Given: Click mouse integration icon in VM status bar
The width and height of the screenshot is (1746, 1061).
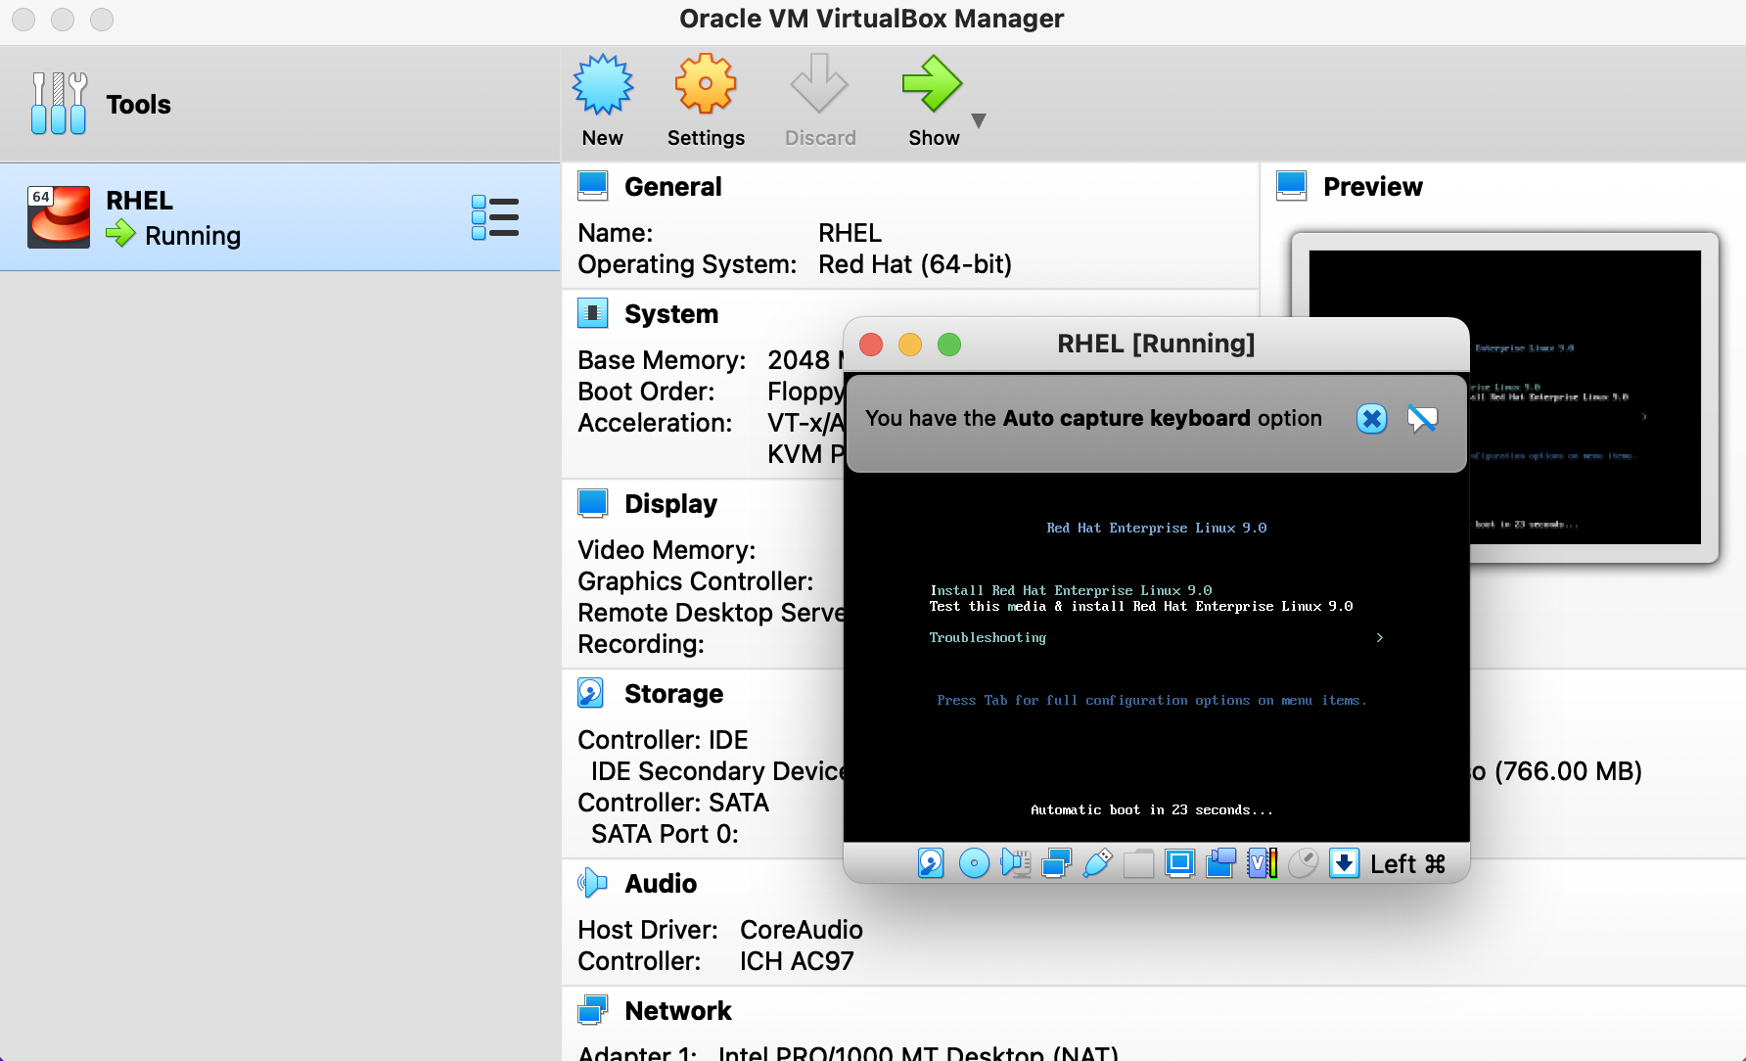Looking at the screenshot, I should tap(1304, 863).
